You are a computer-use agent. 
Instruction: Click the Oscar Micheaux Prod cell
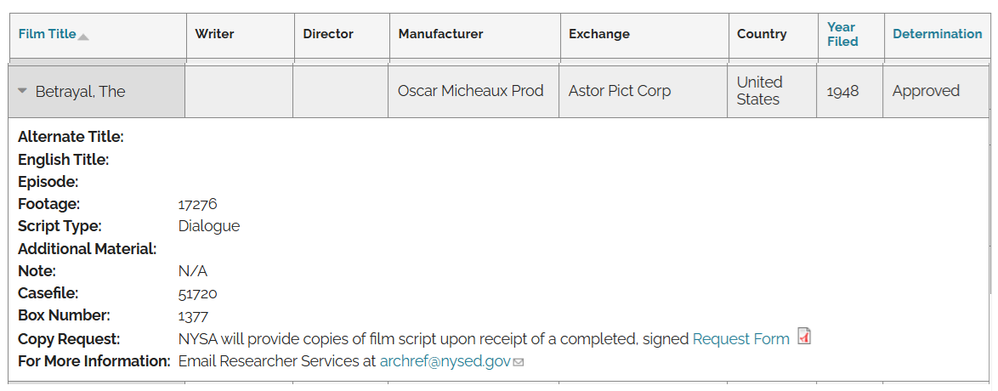[x=470, y=91]
